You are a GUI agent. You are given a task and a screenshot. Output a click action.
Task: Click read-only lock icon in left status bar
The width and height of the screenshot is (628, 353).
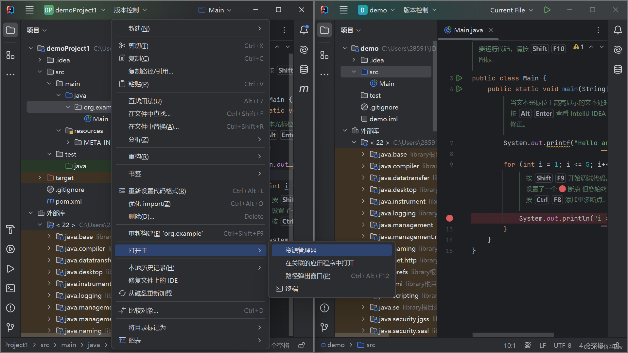coord(302,345)
